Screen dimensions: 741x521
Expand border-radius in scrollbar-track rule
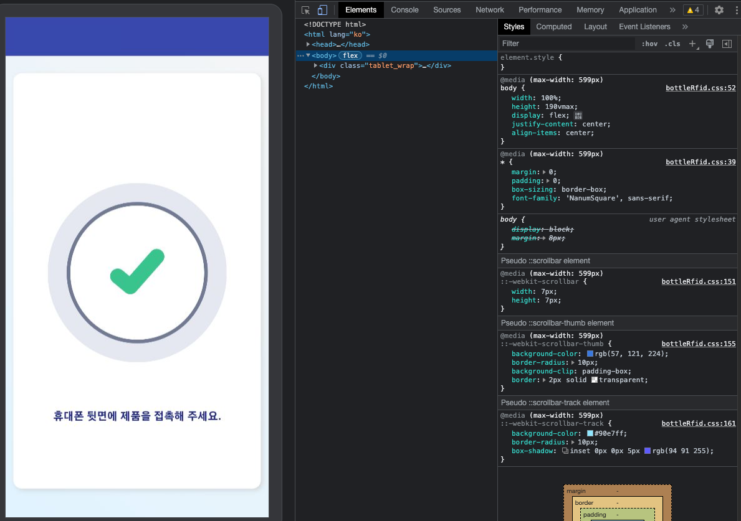click(573, 443)
